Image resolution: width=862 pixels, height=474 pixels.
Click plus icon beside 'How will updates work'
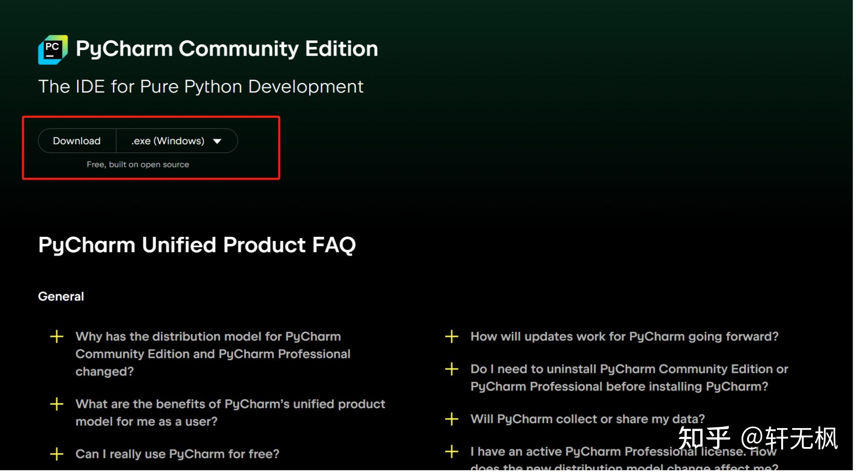pos(451,337)
